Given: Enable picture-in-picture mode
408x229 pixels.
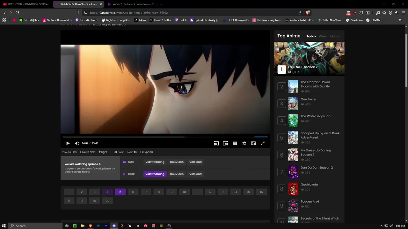Looking at the screenshot, I should [253, 143].
